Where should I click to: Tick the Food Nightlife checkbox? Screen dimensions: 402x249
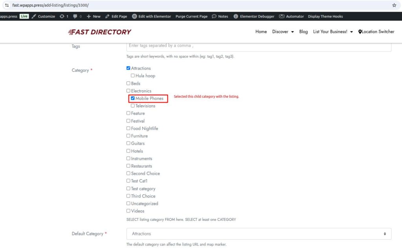coord(128,128)
